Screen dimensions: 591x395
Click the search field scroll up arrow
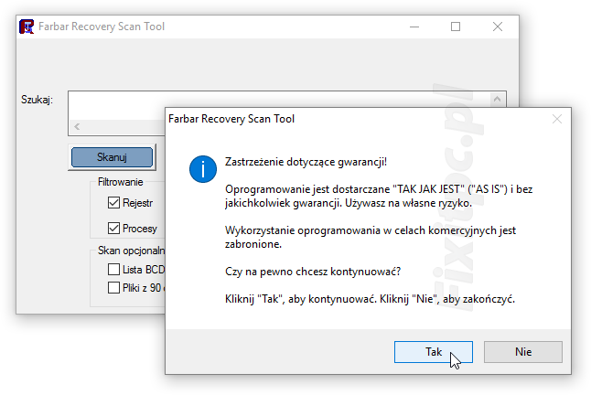[497, 99]
